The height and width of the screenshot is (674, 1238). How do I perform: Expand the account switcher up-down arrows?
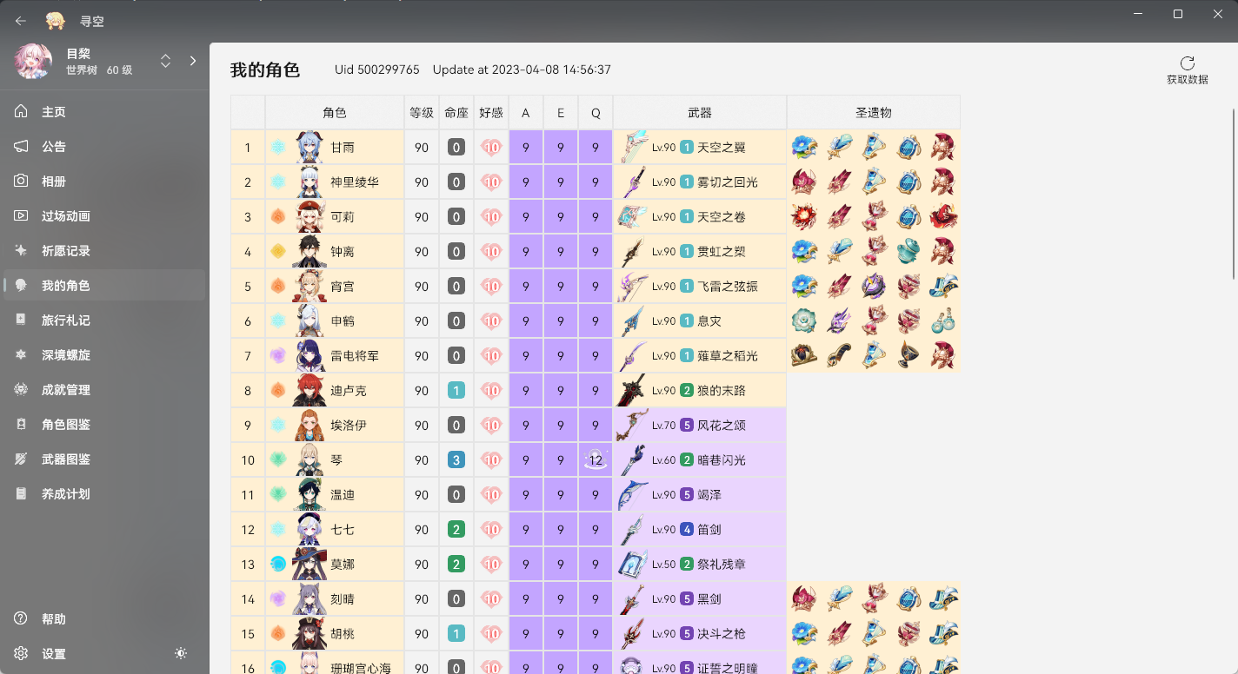[x=165, y=61]
